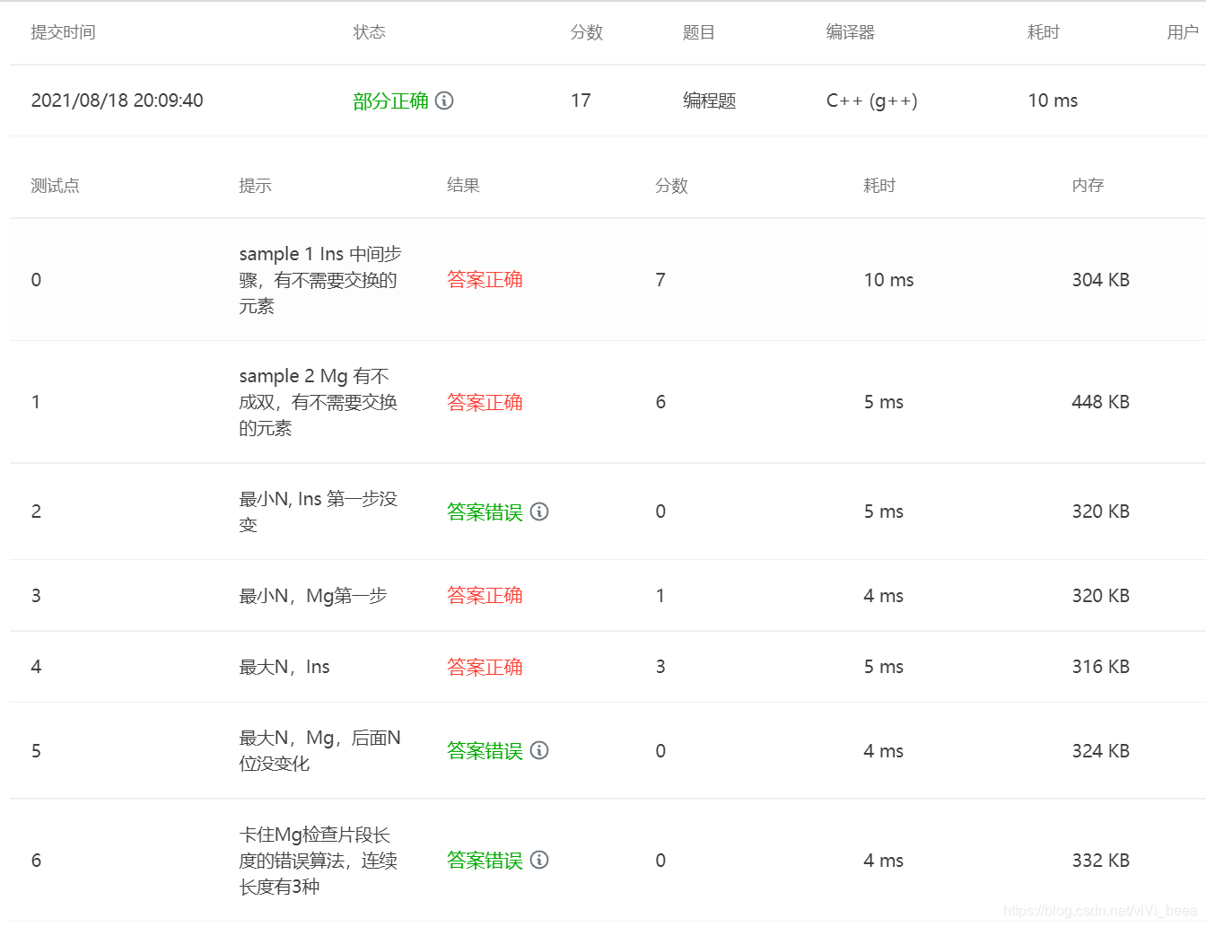Click the 部分正确 status text
The image size is (1206, 927).
point(390,101)
